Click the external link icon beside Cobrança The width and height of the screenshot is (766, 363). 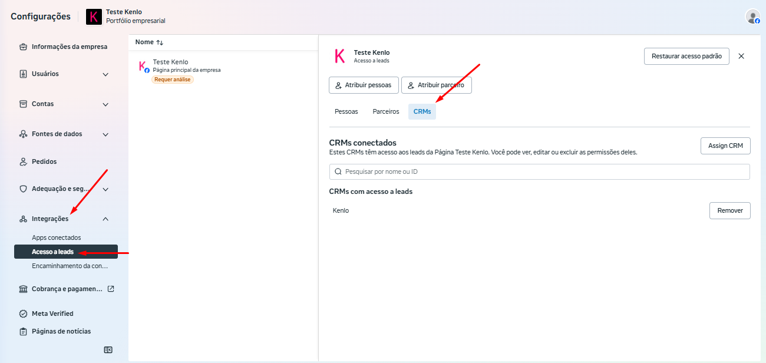pyautogui.click(x=111, y=289)
